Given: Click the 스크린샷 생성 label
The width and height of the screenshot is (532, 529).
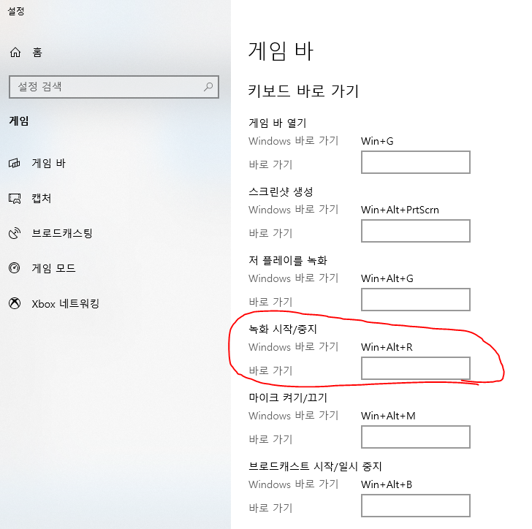Looking at the screenshot, I should (281, 191).
